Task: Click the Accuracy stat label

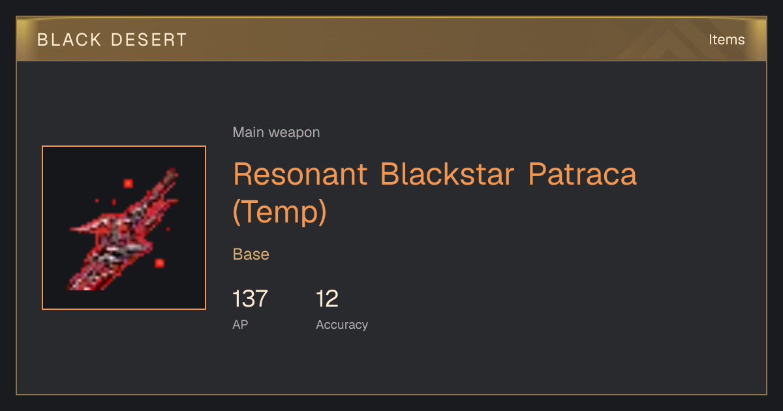Action: coord(342,324)
